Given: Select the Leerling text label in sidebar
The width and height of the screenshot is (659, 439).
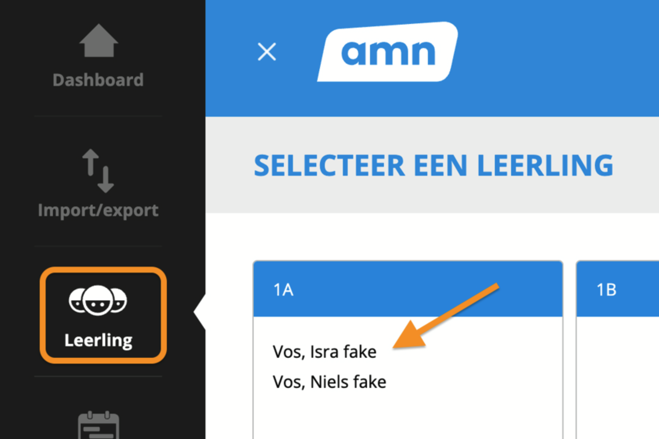Looking at the screenshot, I should click(x=98, y=340).
